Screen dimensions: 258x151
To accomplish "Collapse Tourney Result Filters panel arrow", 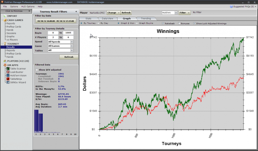I will click(x=76, y=11).
